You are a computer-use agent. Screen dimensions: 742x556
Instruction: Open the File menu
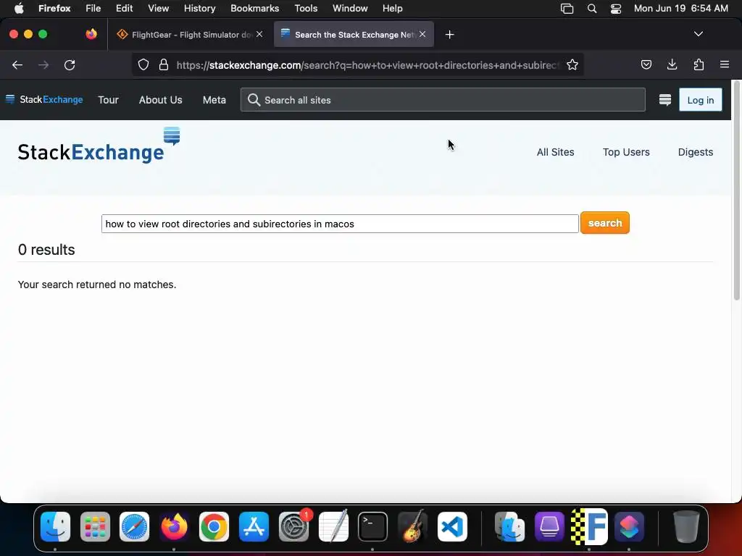click(93, 8)
